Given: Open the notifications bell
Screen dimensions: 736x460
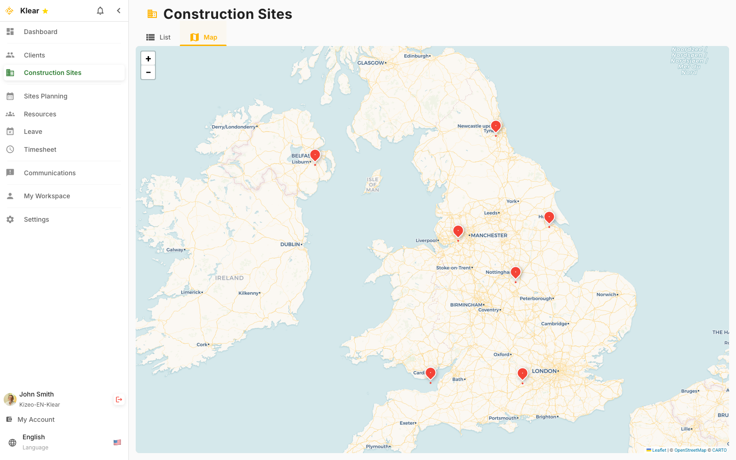Looking at the screenshot, I should 100,11.
